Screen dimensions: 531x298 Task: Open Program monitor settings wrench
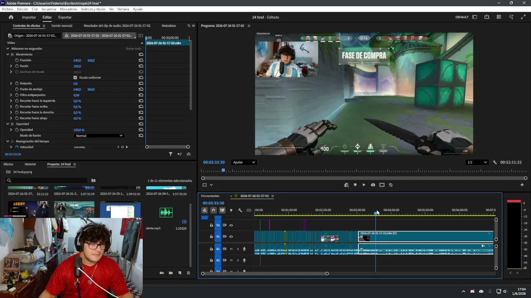(494, 162)
